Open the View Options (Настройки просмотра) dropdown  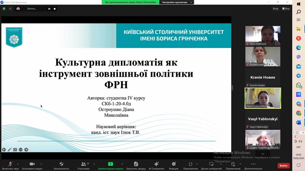pos(177,2)
